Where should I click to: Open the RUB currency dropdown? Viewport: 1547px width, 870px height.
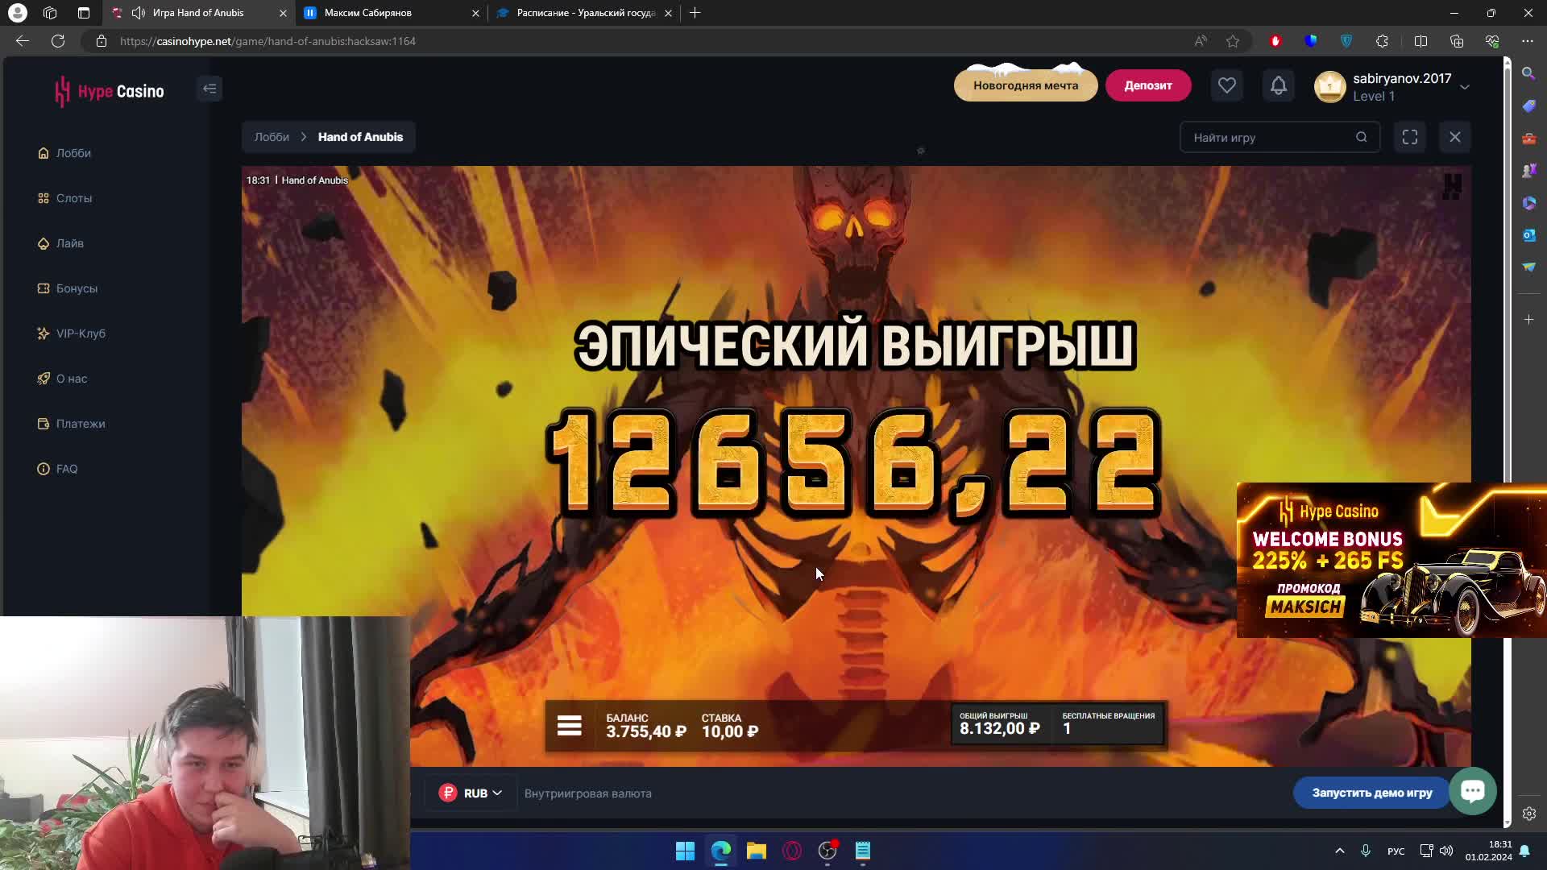tap(471, 793)
